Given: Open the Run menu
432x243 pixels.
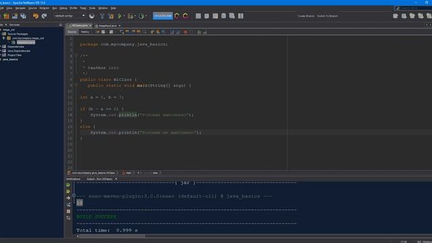Looking at the screenshot, I should pyautogui.click(x=55, y=8).
